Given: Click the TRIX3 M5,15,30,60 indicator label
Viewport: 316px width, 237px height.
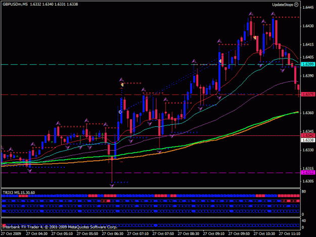Looking at the screenshot, I should tap(19, 193).
